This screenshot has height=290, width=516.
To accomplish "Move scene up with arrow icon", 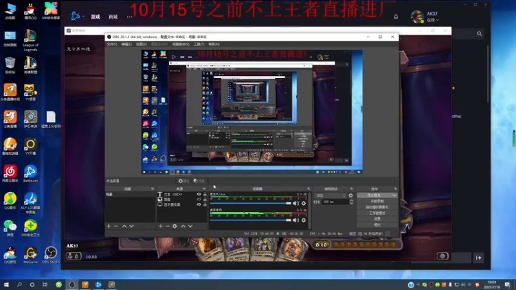I will click(x=124, y=226).
